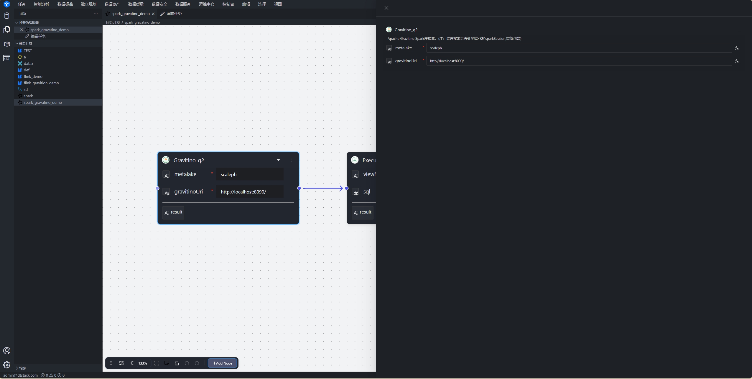Switch to the 编辑任务 tab
The image size is (752, 379).
point(174,14)
